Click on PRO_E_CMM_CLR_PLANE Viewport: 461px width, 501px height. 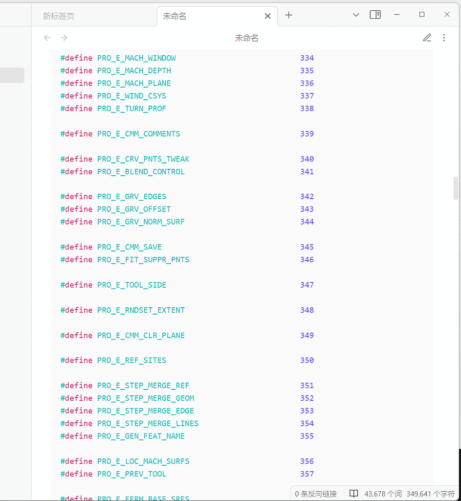click(x=141, y=336)
